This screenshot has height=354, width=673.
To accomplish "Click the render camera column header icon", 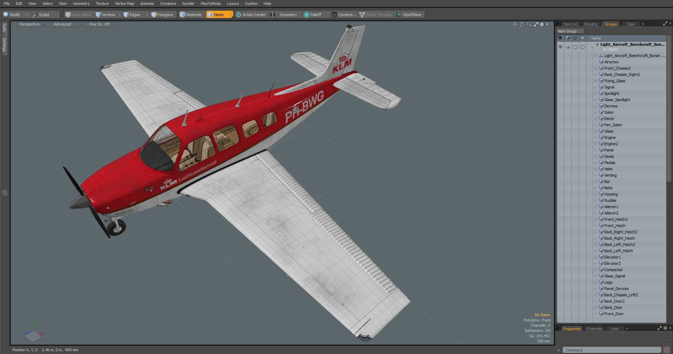I will point(568,38).
